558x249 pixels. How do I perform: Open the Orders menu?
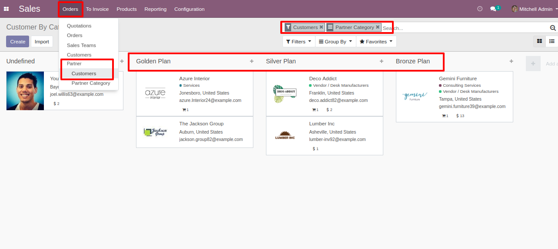(x=70, y=9)
